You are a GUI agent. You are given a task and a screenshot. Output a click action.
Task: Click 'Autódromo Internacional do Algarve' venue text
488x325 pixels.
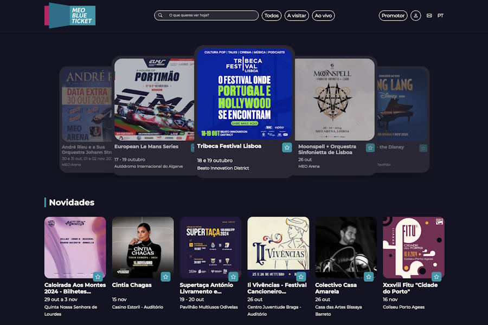pyautogui.click(x=149, y=166)
